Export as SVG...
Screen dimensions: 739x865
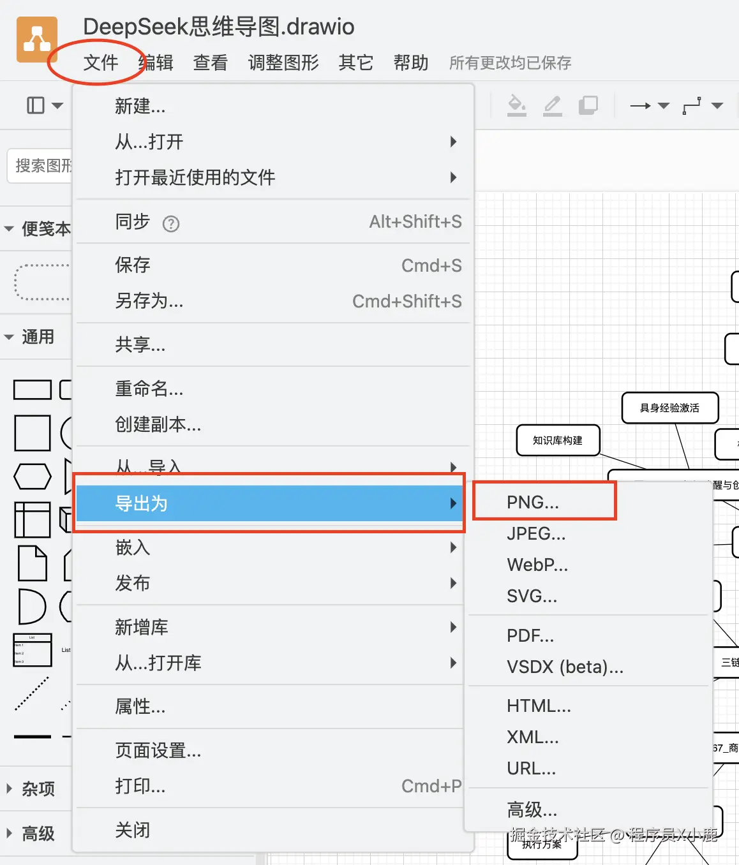coord(588,596)
